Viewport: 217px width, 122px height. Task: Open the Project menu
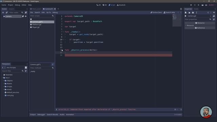coord(11,5)
